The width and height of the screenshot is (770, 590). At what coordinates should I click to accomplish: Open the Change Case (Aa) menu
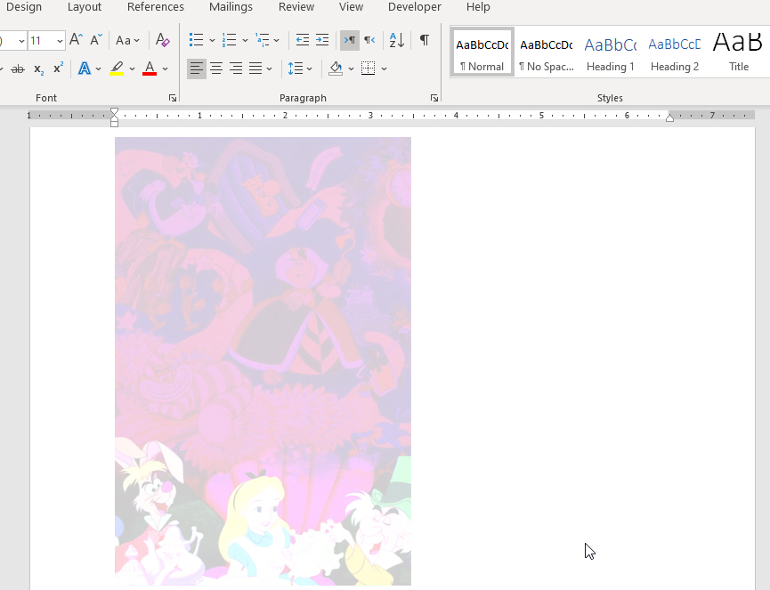127,40
